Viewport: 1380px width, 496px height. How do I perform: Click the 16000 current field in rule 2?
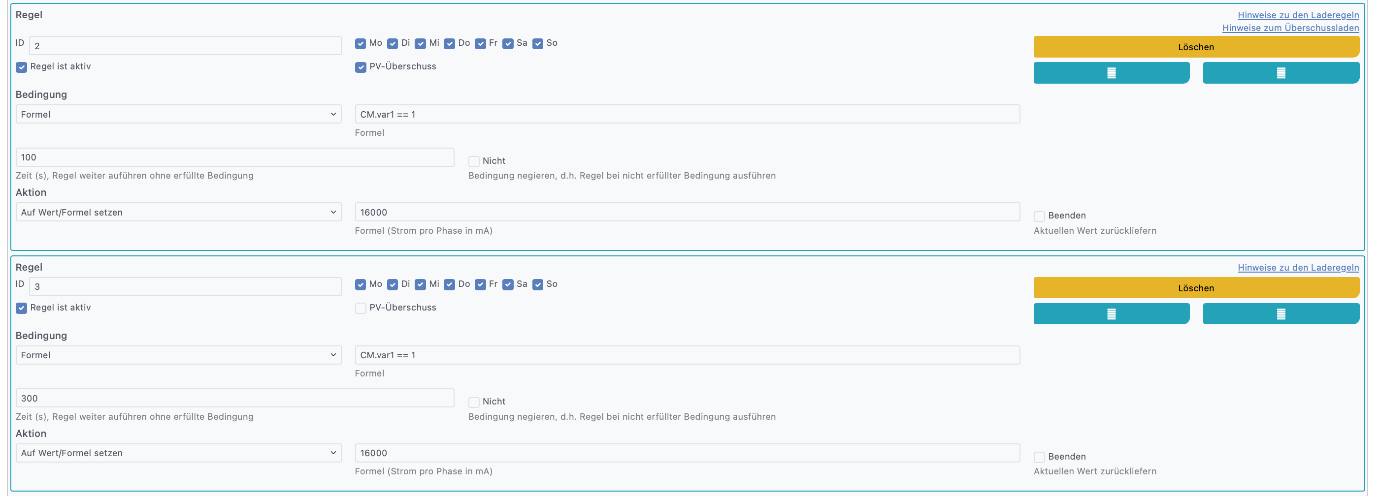point(688,212)
